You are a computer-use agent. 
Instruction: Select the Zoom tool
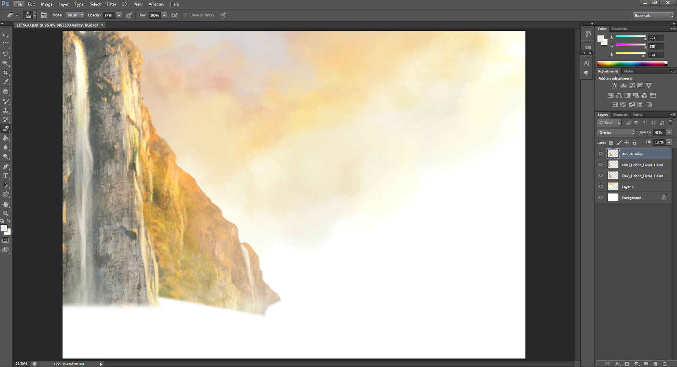[6, 214]
